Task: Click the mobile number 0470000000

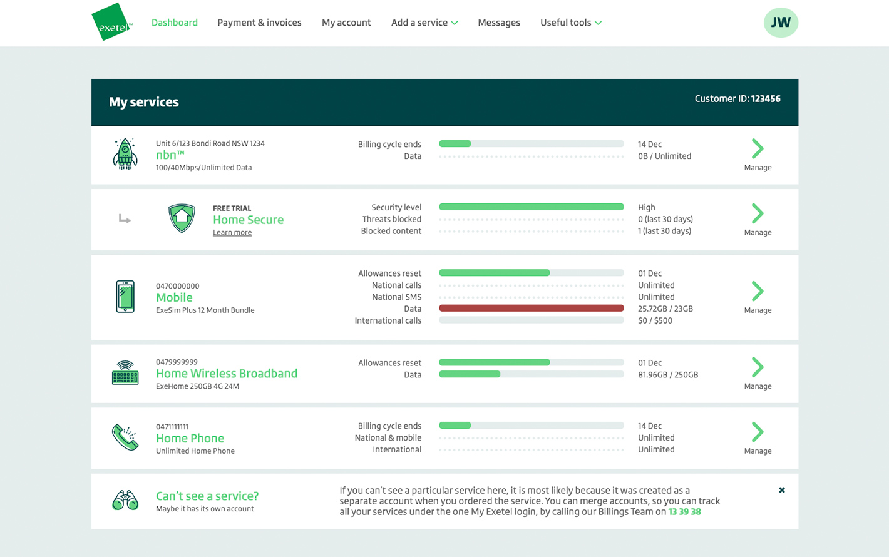Action: coord(178,286)
